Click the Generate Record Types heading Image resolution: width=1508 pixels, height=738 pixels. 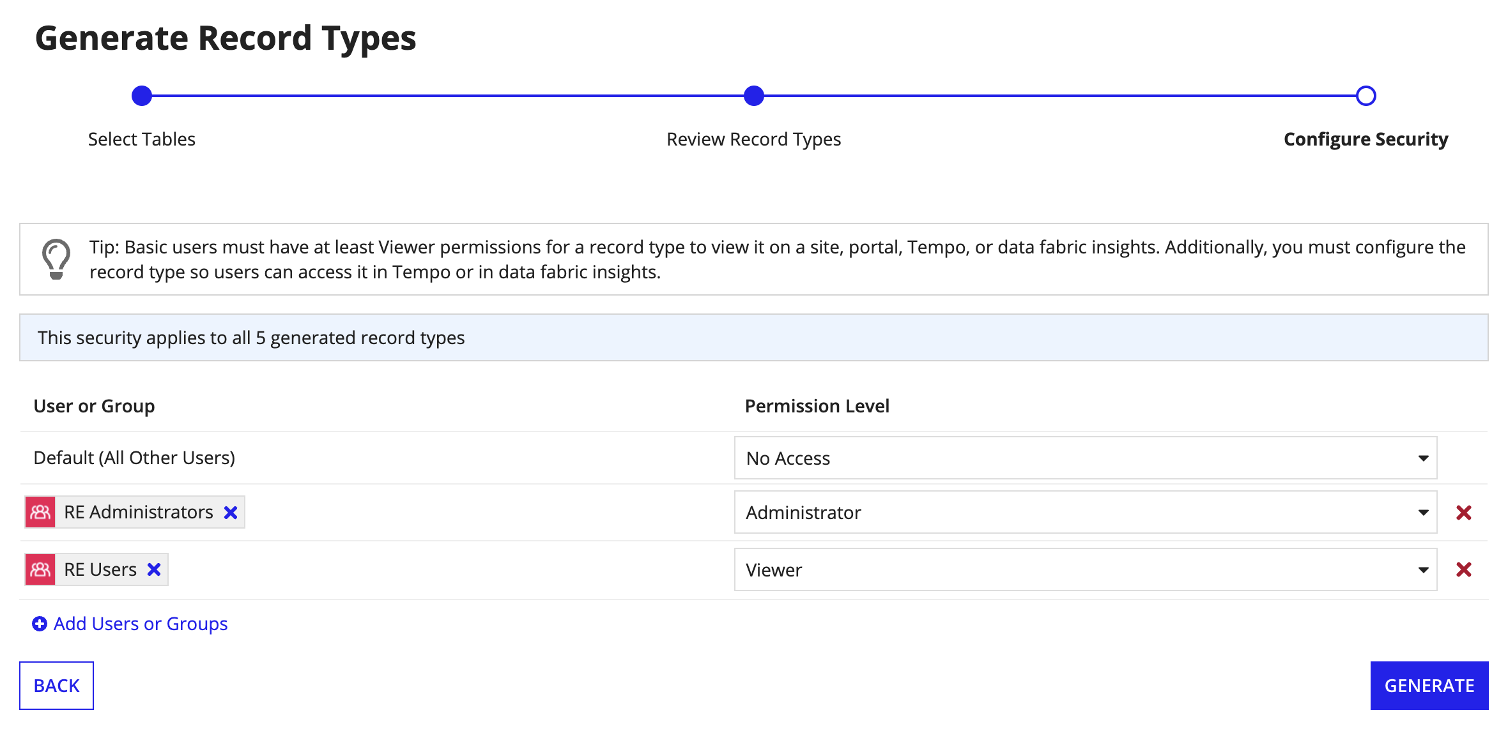click(x=226, y=38)
